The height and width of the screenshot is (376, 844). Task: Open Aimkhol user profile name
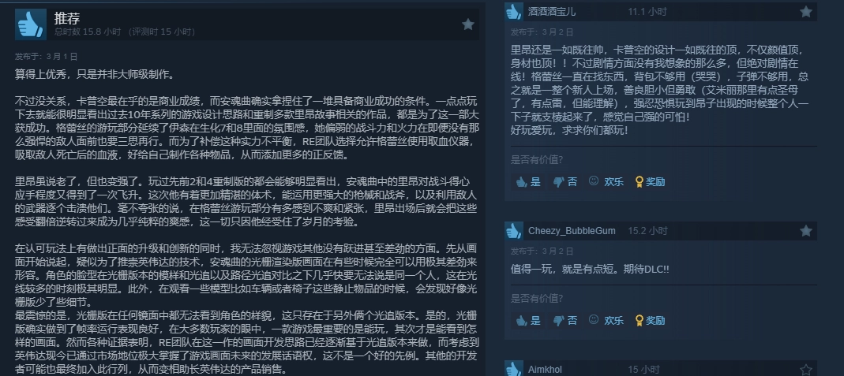click(x=546, y=370)
